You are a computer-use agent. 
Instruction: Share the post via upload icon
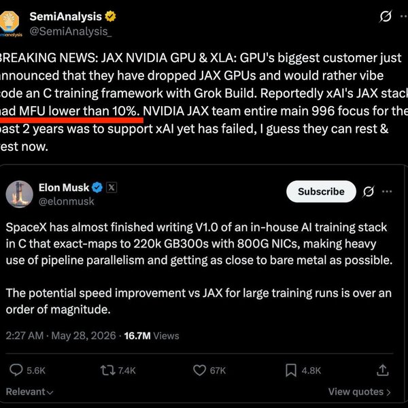point(382,370)
